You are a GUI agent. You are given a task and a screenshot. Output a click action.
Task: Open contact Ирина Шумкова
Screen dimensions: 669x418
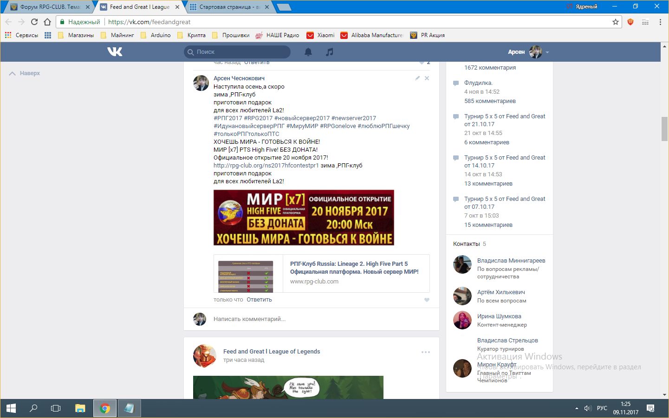coord(499,316)
